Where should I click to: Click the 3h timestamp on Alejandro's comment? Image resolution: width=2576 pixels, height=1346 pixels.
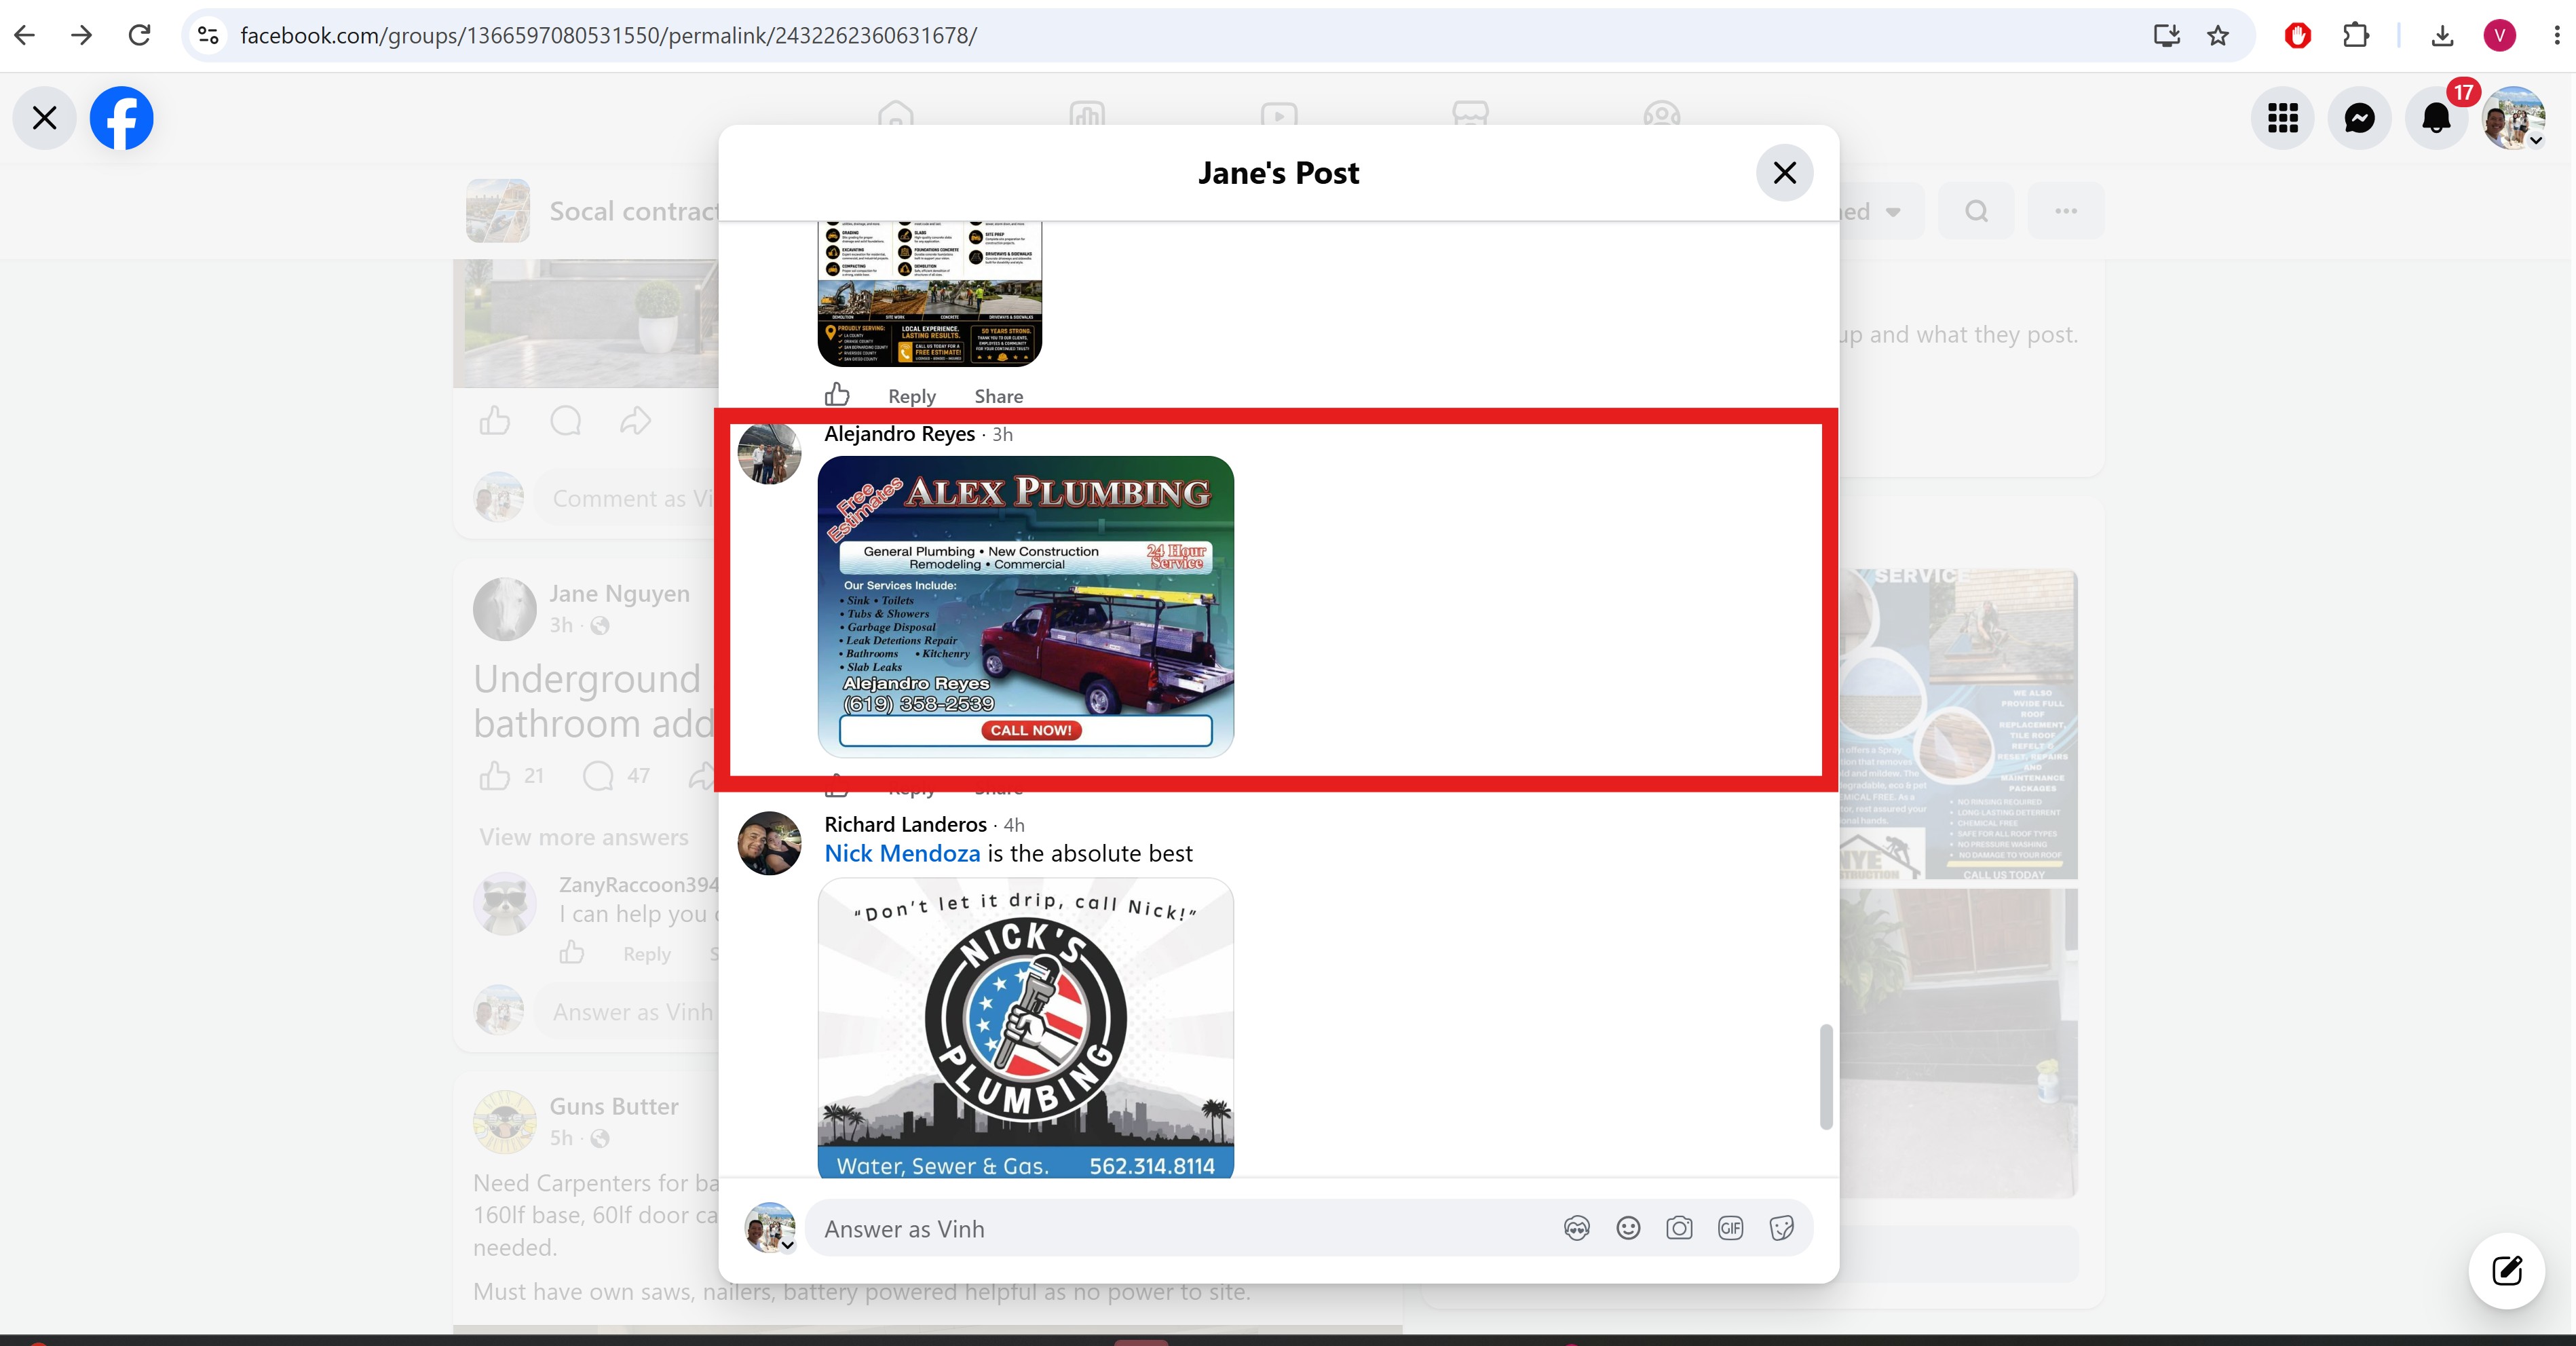click(x=1003, y=435)
